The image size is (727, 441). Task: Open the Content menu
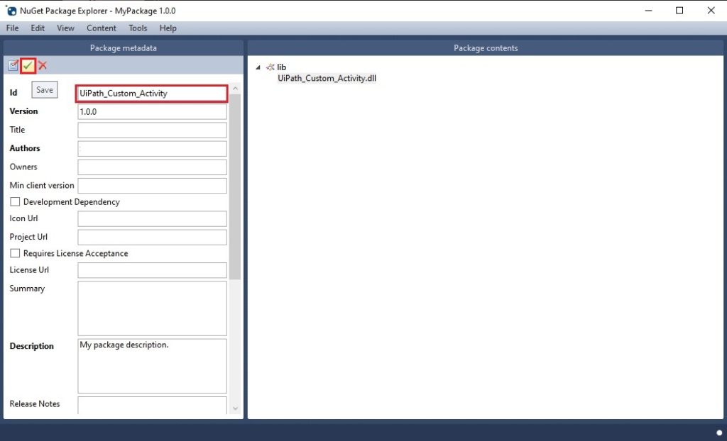pyautogui.click(x=101, y=28)
